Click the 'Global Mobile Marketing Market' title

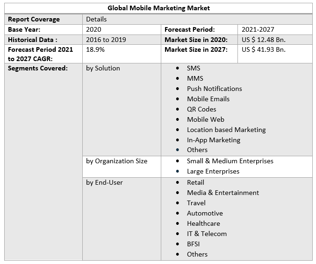tap(158, 8)
